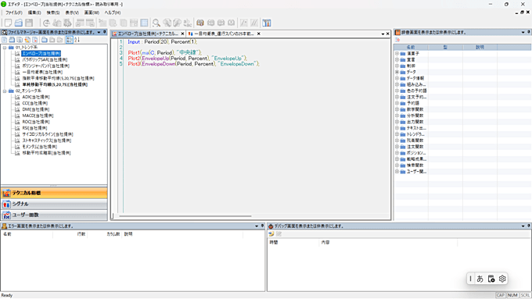This screenshot has height=299, width=532.
Task: Pin the dictionary panel on the right
Action: [x=529, y=32]
